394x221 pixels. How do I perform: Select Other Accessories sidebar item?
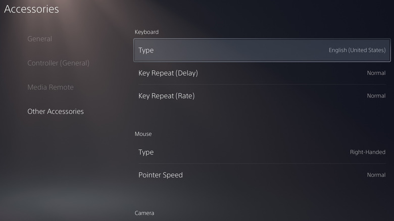pyautogui.click(x=56, y=112)
